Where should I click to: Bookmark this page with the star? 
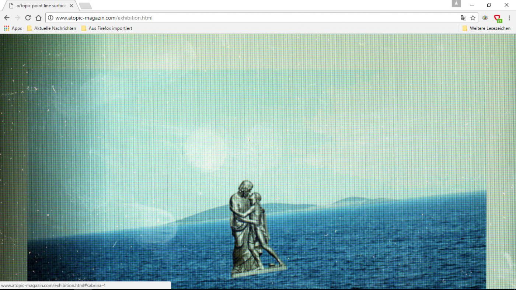pos(473,18)
